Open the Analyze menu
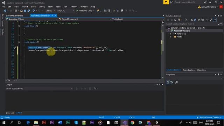 point(74,7)
